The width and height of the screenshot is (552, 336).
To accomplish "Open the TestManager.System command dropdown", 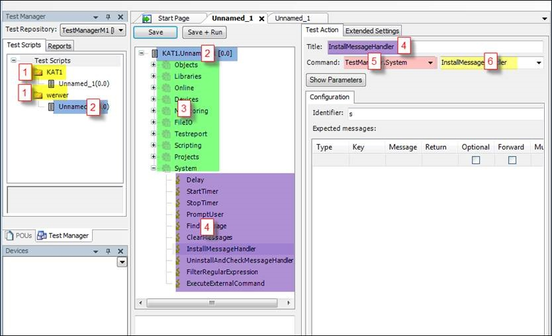I will coord(431,63).
